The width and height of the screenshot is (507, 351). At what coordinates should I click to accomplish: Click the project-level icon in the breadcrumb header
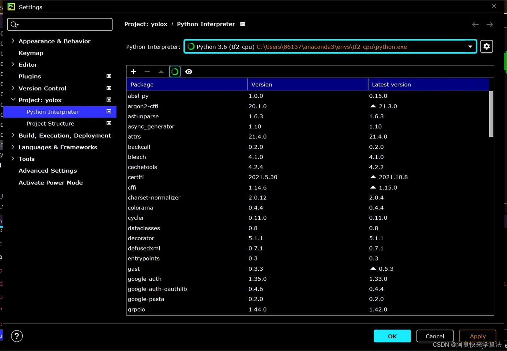tap(243, 24)
